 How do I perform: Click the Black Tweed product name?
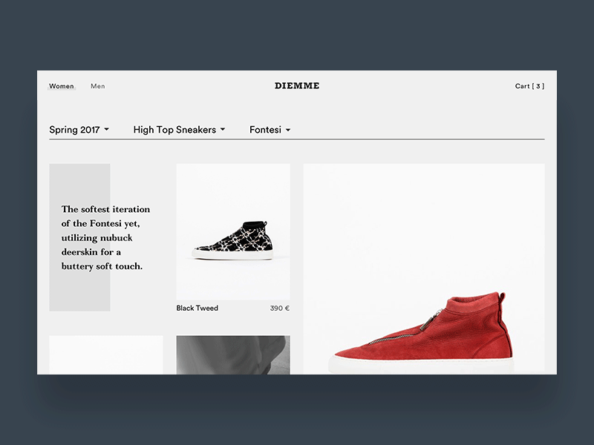click(x=197, y=308)
